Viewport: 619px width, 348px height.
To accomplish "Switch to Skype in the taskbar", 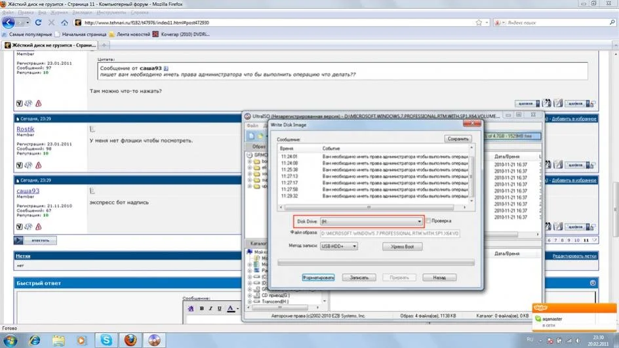I will tap(106, 340).
